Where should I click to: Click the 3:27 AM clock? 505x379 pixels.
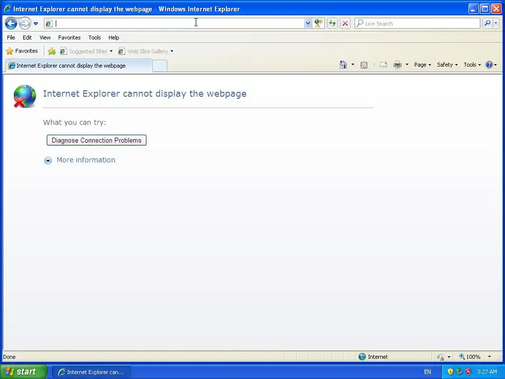487,372
